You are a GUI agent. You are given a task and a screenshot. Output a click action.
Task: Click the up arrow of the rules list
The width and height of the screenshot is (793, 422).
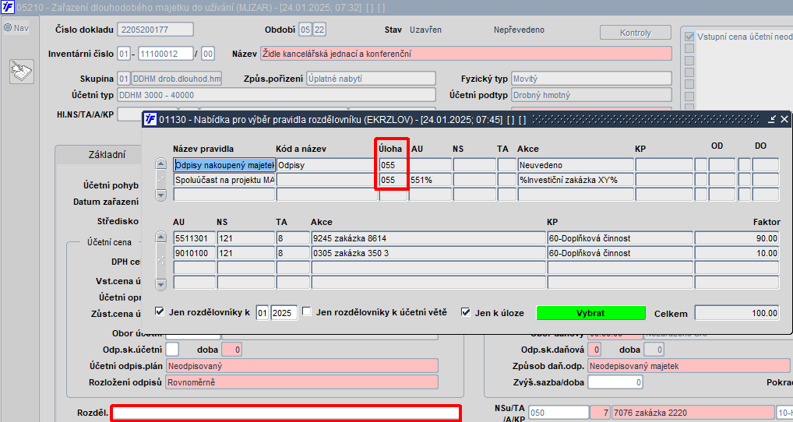(160, 164)
